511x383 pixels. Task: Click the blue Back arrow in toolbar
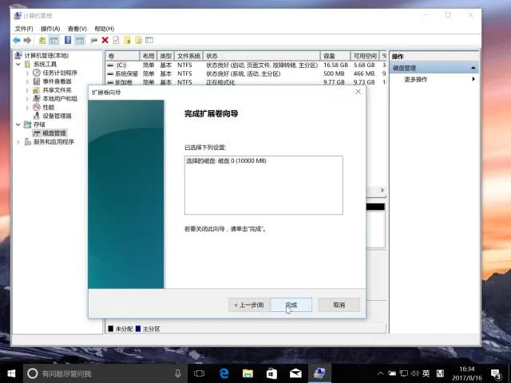[16, 41]
